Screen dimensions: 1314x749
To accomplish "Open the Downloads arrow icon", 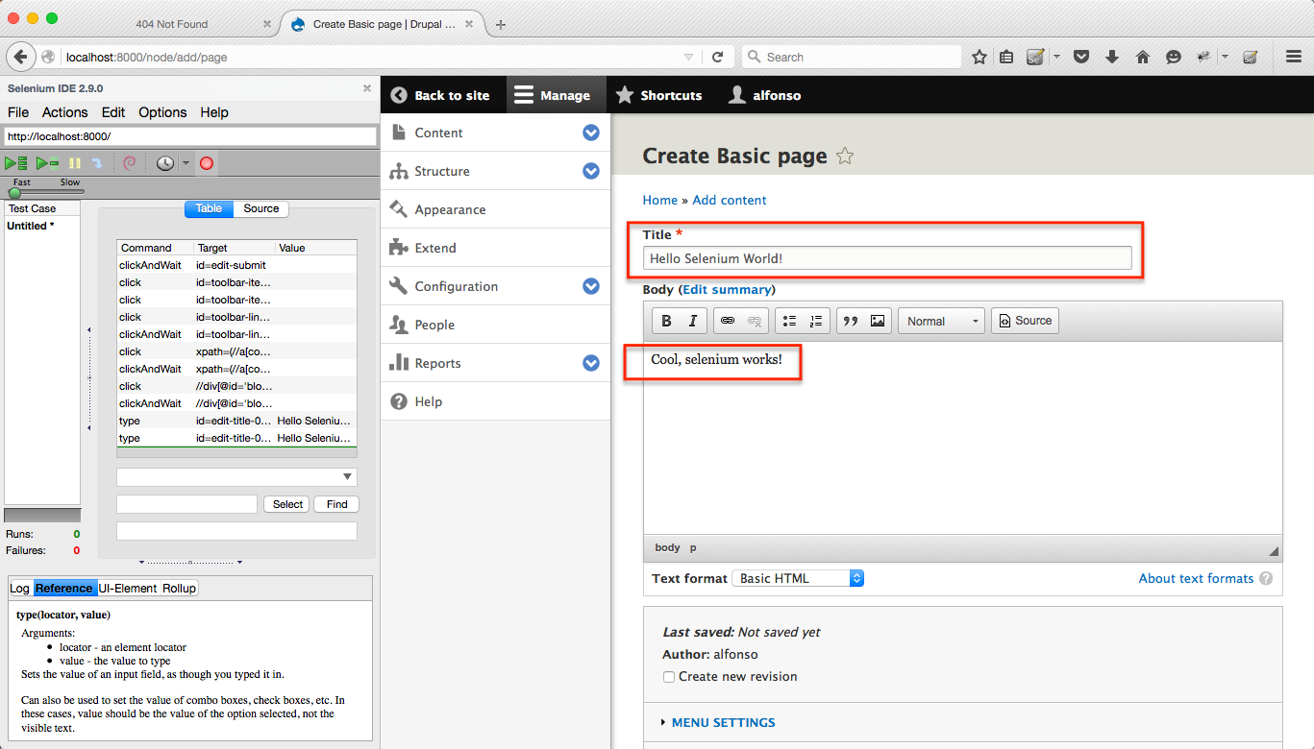I will coord(1112,58).
